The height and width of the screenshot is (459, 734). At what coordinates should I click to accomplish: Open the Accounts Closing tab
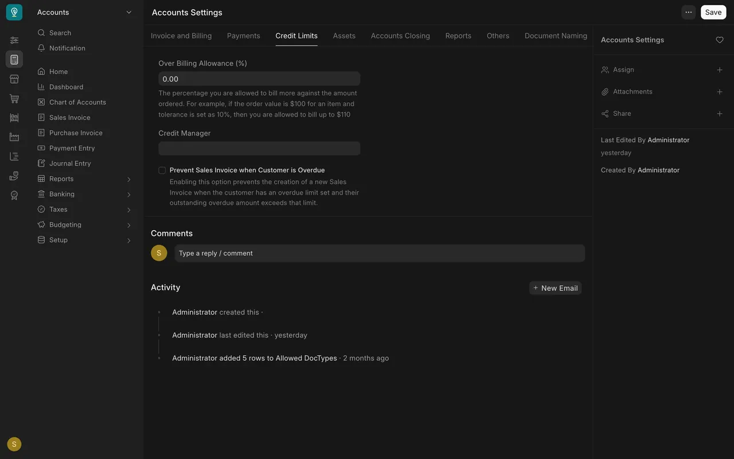click(400, 36)
